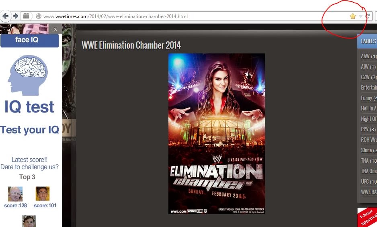Click the brain head IQ illustration
Image resolution: width=377 pixels, height=227 pixels.
pos(28,75)
